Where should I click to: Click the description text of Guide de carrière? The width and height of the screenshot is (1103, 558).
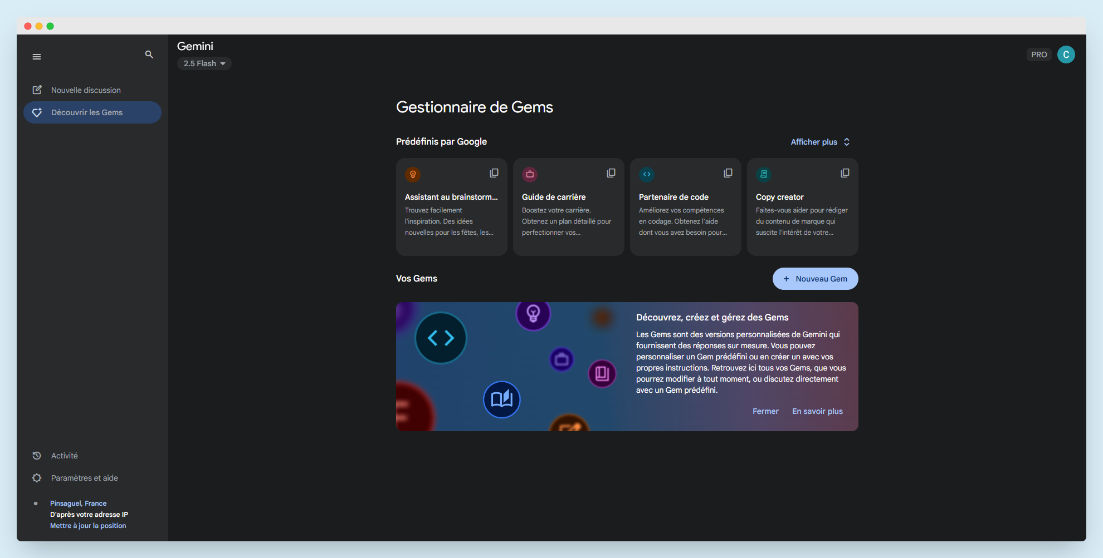point(567,221)
